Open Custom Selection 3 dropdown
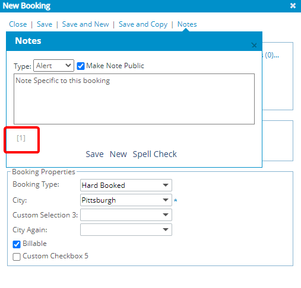The height and width of the screenshot is (288, 301). [126, 215]
